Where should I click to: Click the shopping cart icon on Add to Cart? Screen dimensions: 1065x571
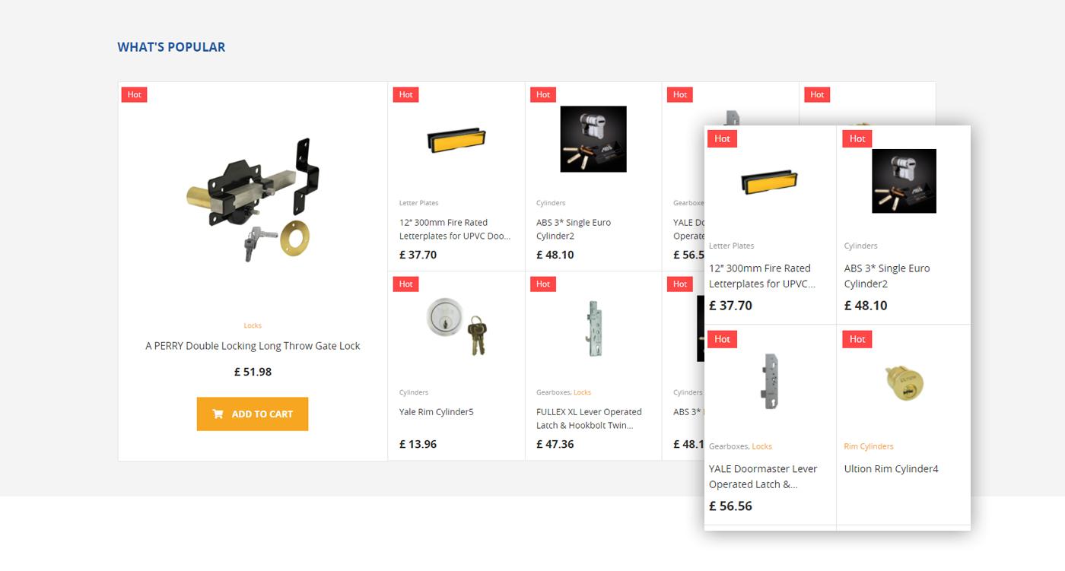pos(218,414)
